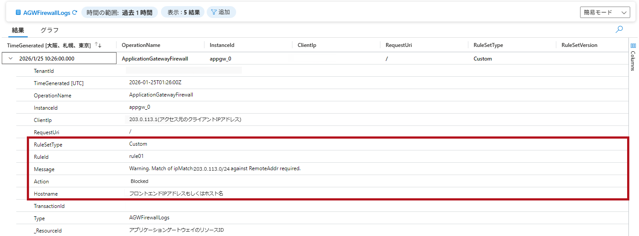The height and width of the screenshot is (236, 639).
Task: Click the search magnifier icon in results
Action: (x=619, y=30)
